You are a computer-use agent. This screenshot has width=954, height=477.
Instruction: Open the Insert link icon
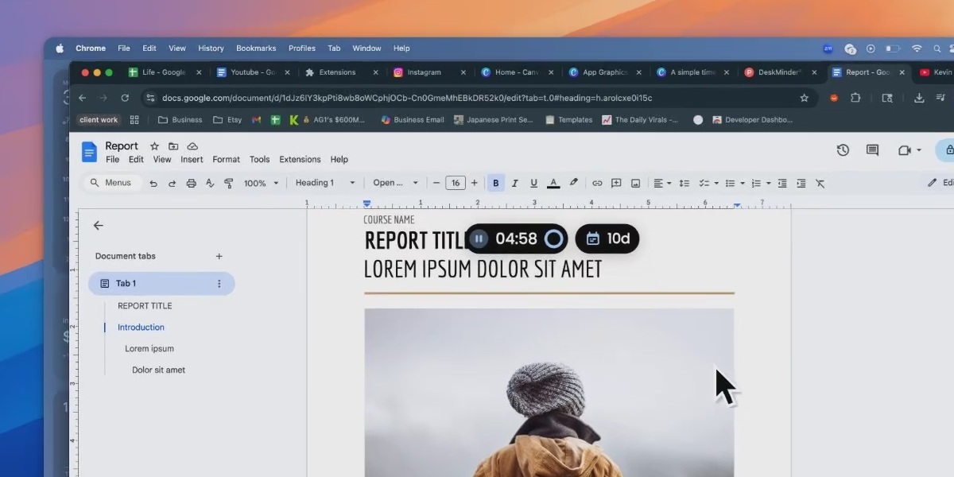(x=597, y=183)
